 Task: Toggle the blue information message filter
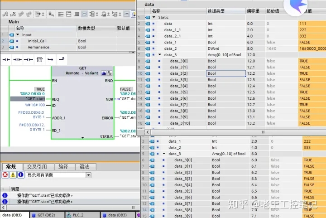click(20, 175)
